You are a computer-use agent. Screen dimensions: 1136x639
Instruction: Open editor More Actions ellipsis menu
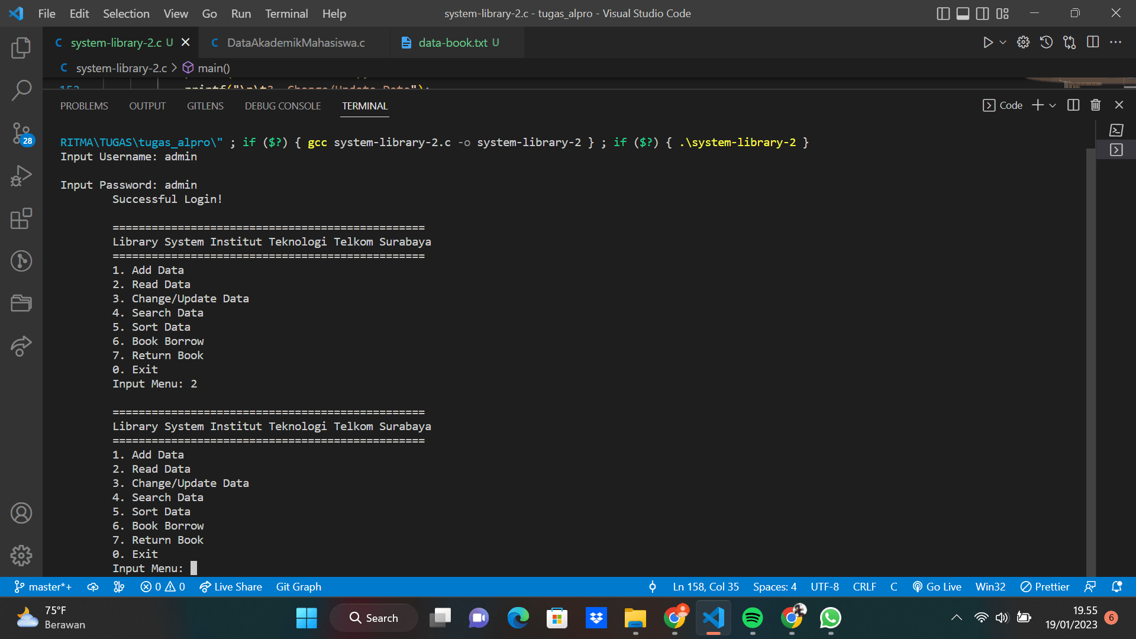pos(1115,43)
